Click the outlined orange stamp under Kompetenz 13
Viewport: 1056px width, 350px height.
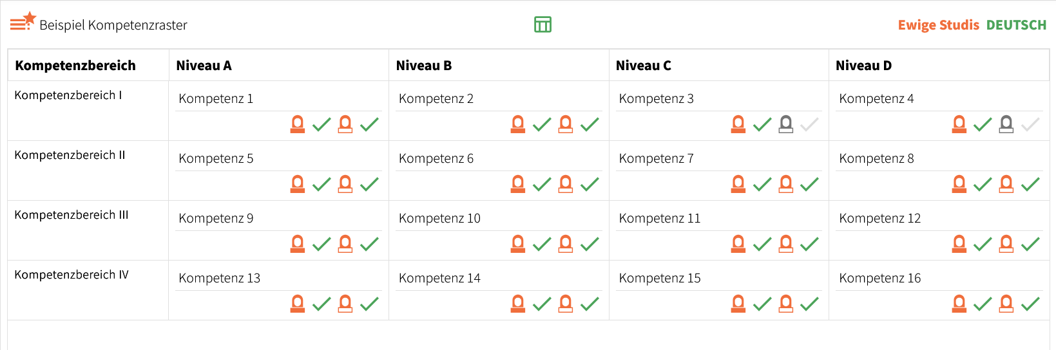pos(345,304)
